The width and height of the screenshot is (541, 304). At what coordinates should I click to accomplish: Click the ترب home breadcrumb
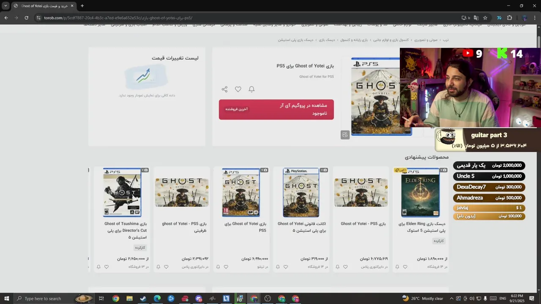tap(445, 40)
